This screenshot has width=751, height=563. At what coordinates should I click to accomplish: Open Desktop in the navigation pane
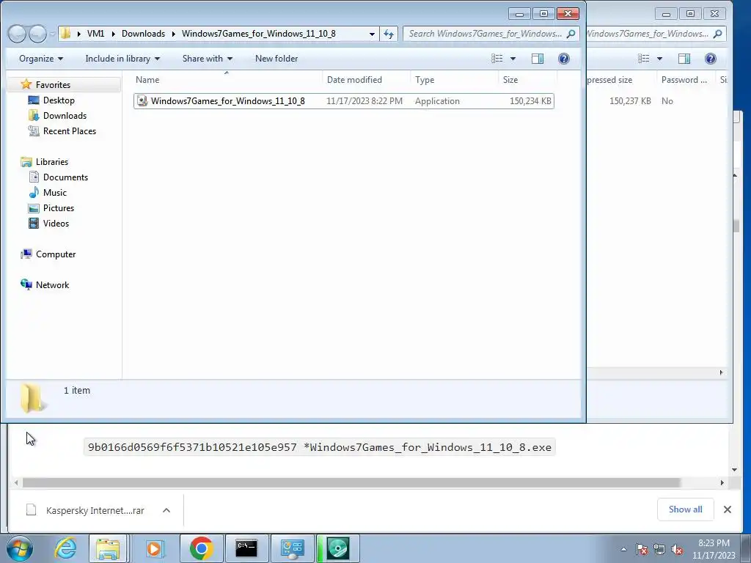point(59,100)
